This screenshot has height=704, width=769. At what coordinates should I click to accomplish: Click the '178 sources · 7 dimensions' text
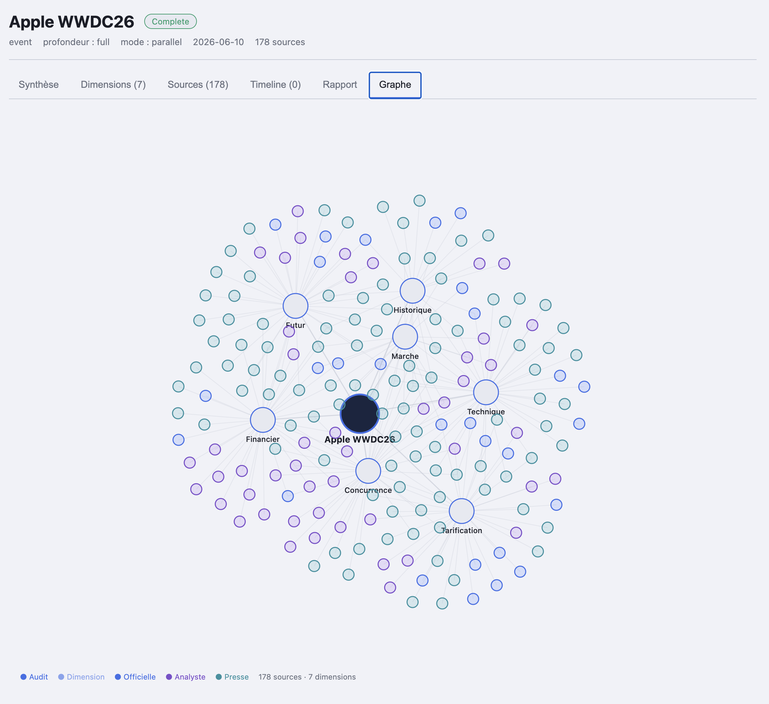click(x=307, y=677)
